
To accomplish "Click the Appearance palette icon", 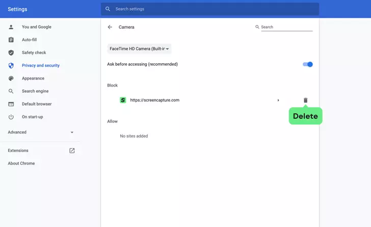I will [11, 78].
